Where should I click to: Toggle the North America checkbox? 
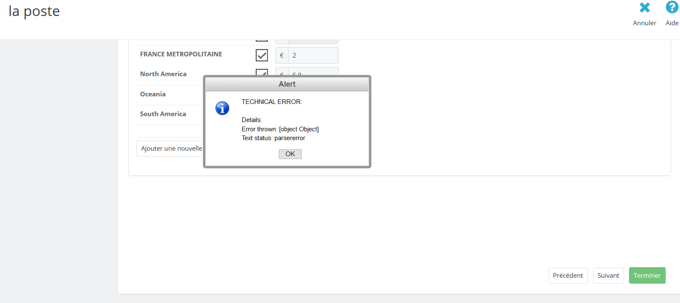click(x=262, y=72)
